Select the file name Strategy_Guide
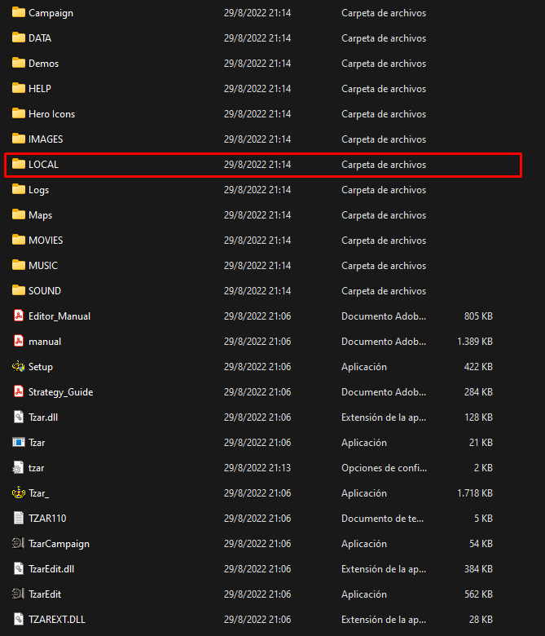Viewport: 545px width, 636px height. pyautogui.click(x=61, y=392)
